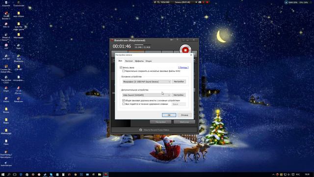Viewport: 314px width, 177px height.
Task: Open the Dead Rising 3 Apocalypse desktop icon
Action: pyautogui.click(x=6, y=154)
